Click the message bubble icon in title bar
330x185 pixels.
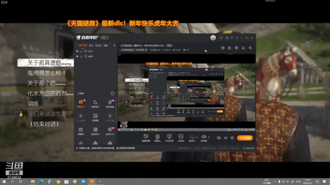(x=221, y=38)
